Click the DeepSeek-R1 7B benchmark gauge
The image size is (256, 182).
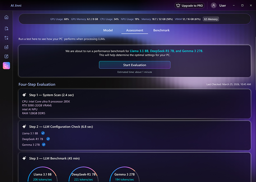[x=83, y=174]
